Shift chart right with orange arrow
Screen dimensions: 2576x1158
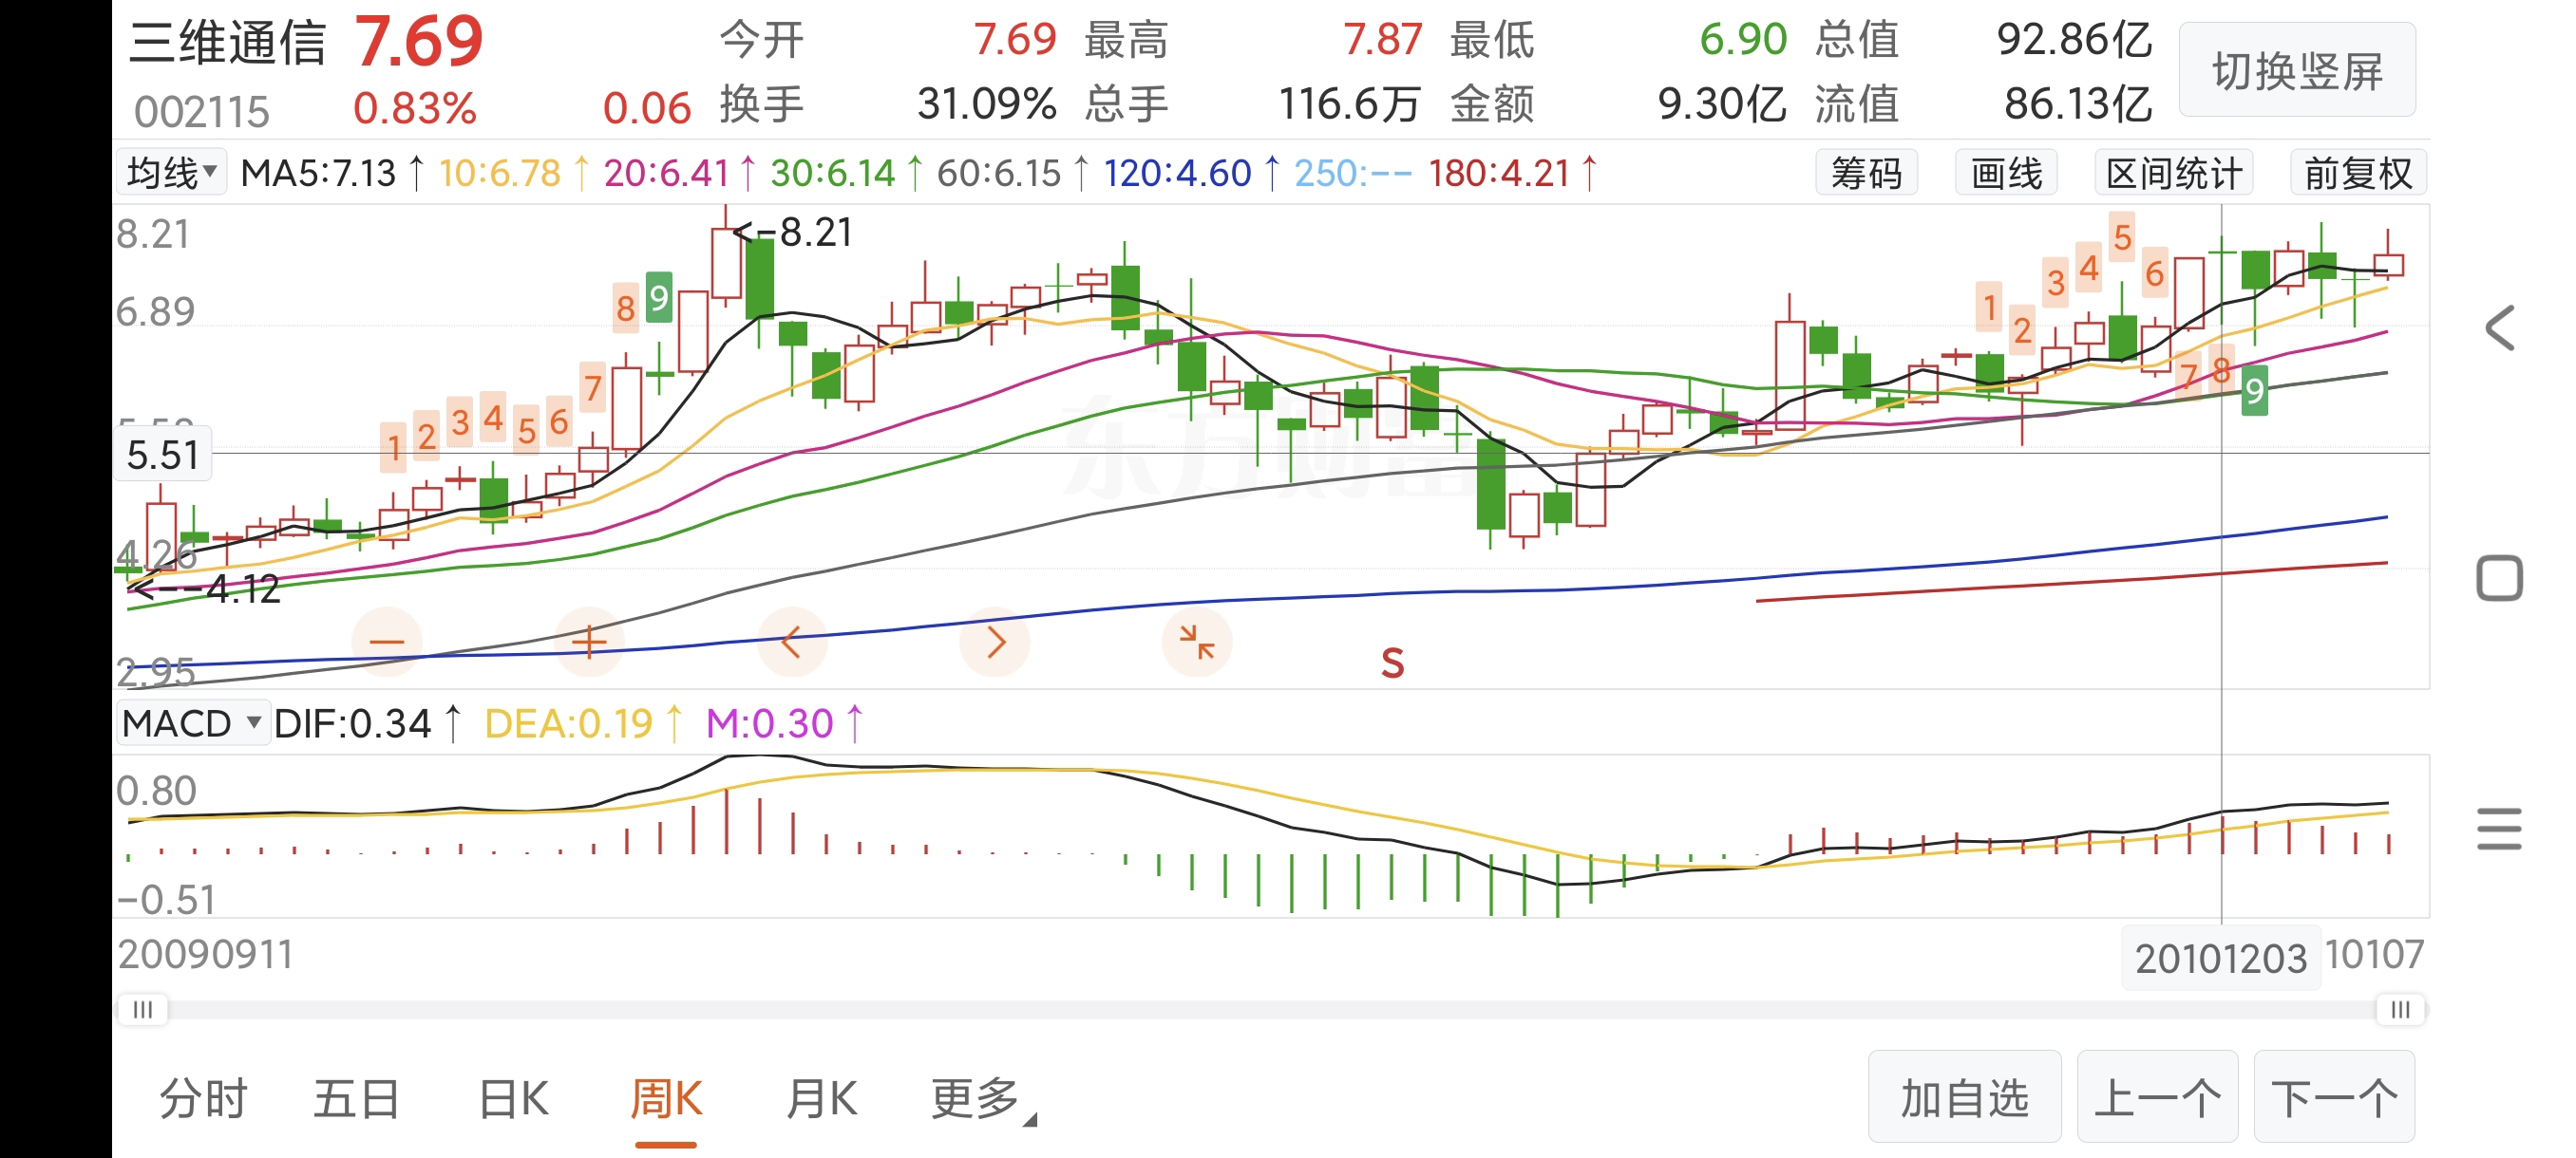[994, 642]
